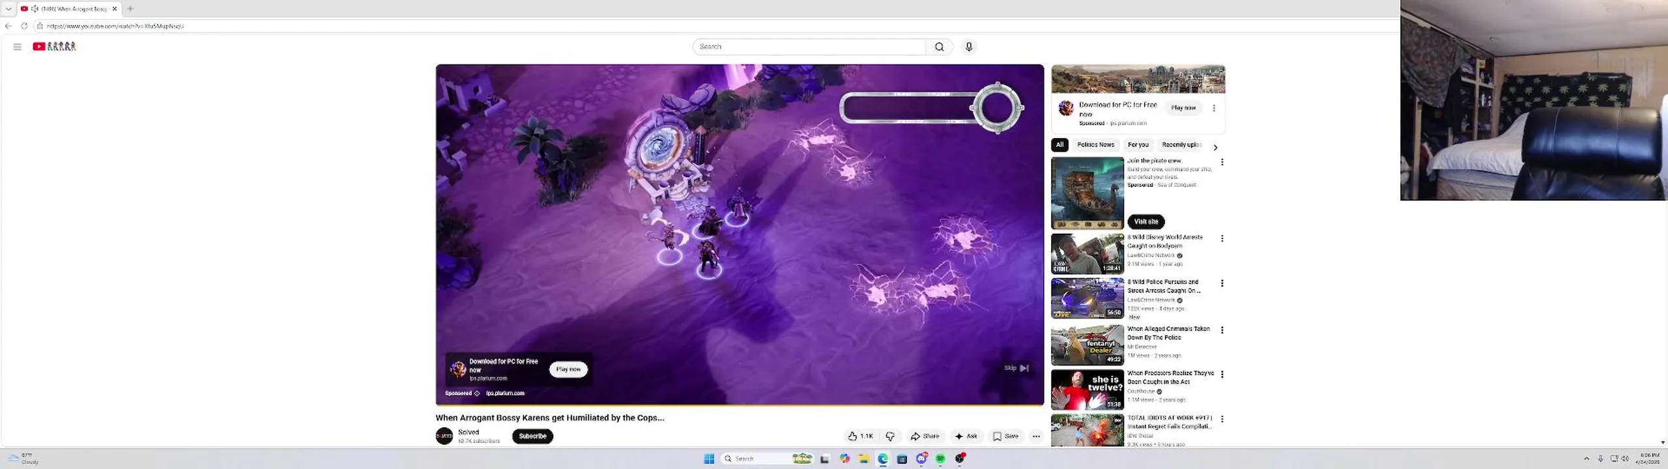Open options for TOTAL IDIOTS AT WORK video
This screenshot has height=469, width=1668.
pyautogui.click(x=1222, y=419)
